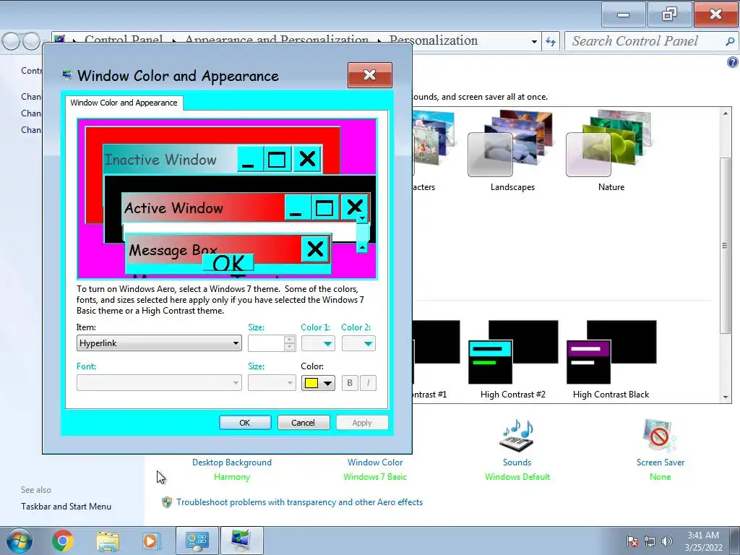Viewport: 740px width, 555px height.
Task: Open the Color 1 dropdown
Action: click(318, 343)
